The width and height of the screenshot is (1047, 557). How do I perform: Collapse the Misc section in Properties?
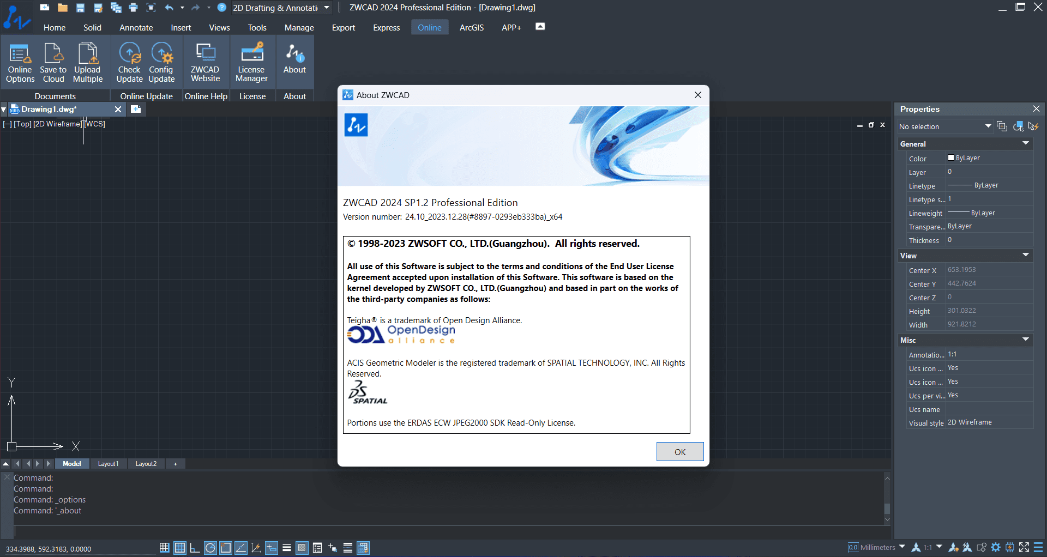point(1026,340)
